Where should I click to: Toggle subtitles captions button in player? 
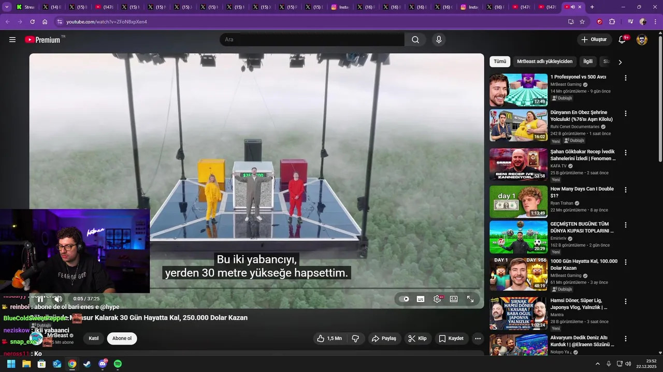point(421,299)
